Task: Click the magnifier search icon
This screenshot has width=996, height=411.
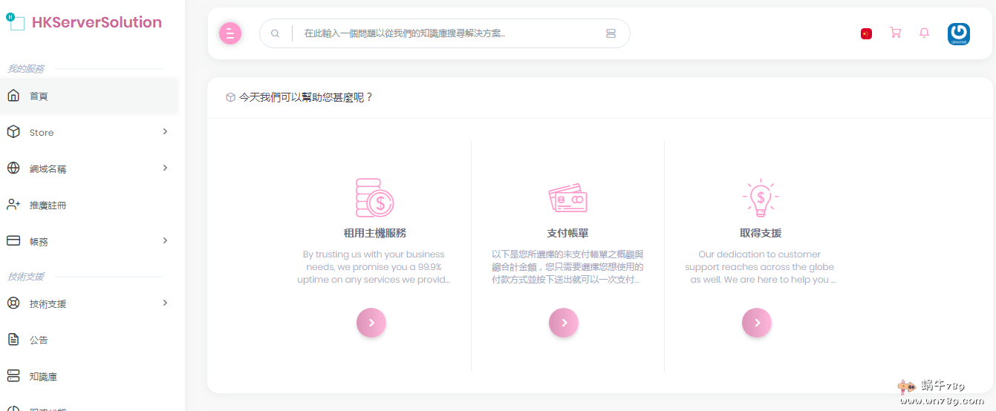Action: [x=276, y=33]
